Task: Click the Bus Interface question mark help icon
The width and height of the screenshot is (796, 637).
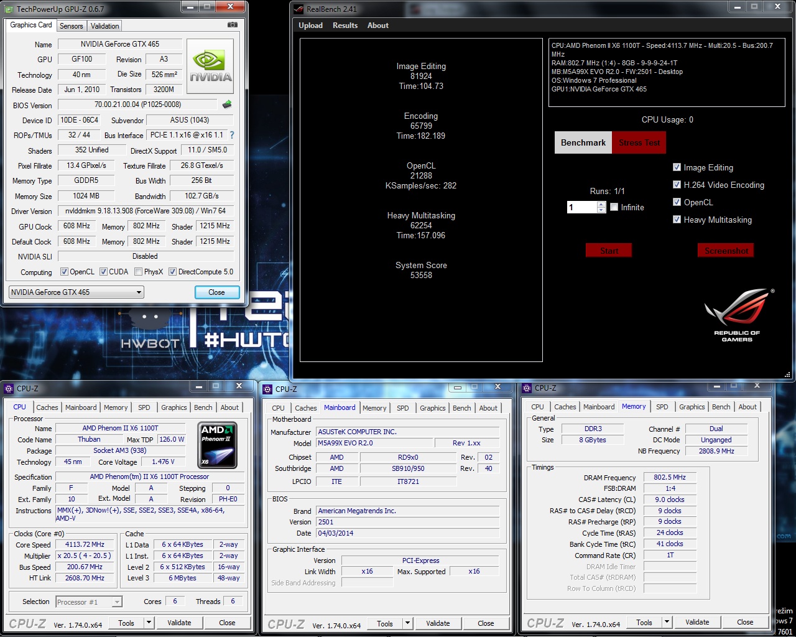Action: (232, 135)
